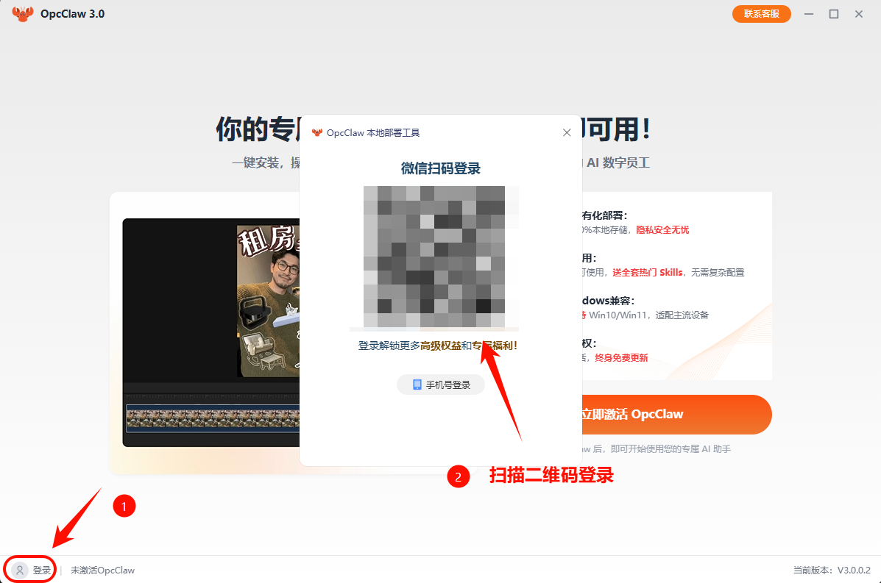Click the WeChat login QR code
The image size is (881, 583).
(434, 257)
